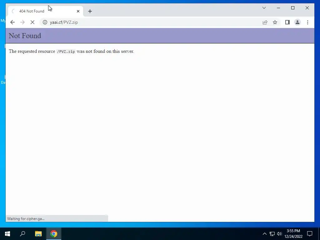Open the volume control tray icon
The height and width of the screenshot is (240, 320).
(x=279, y=234)
